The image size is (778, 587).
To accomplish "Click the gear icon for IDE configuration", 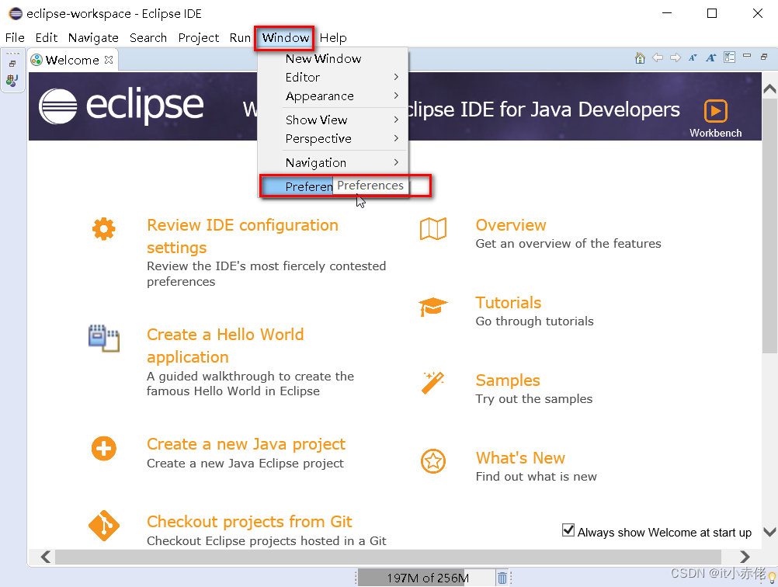I will [104, 229].
